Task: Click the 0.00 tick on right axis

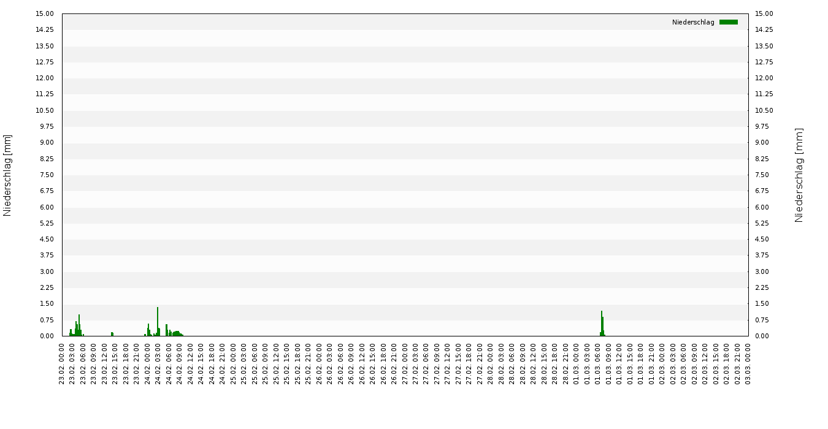Action: (764, 336)
